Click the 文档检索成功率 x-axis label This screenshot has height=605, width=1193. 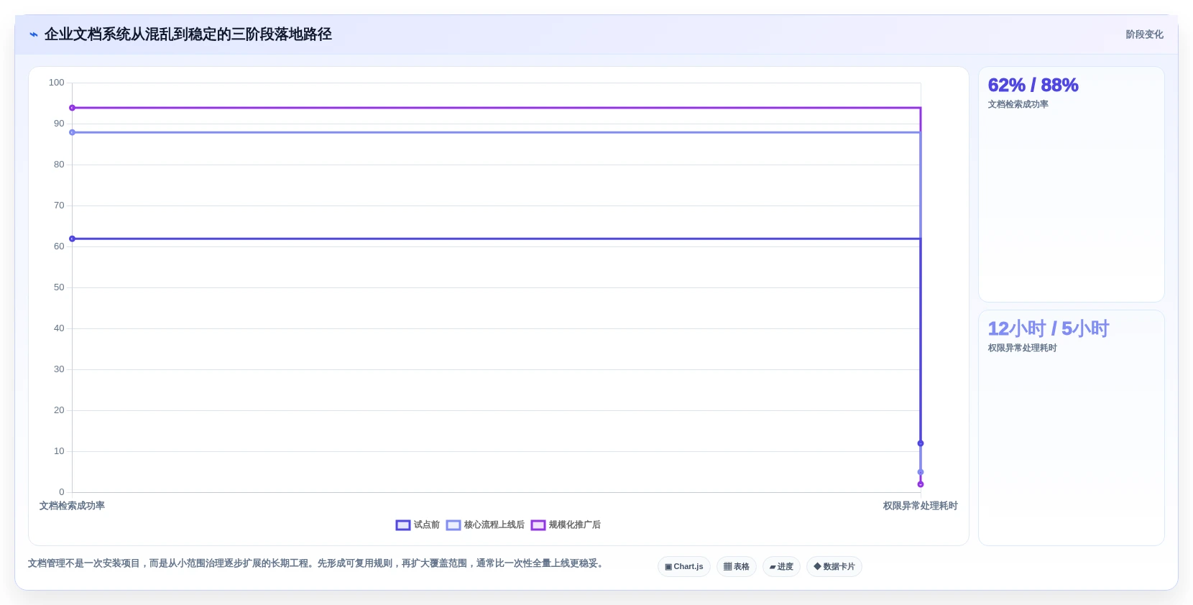pyautogui.click(x=72, y=506)
